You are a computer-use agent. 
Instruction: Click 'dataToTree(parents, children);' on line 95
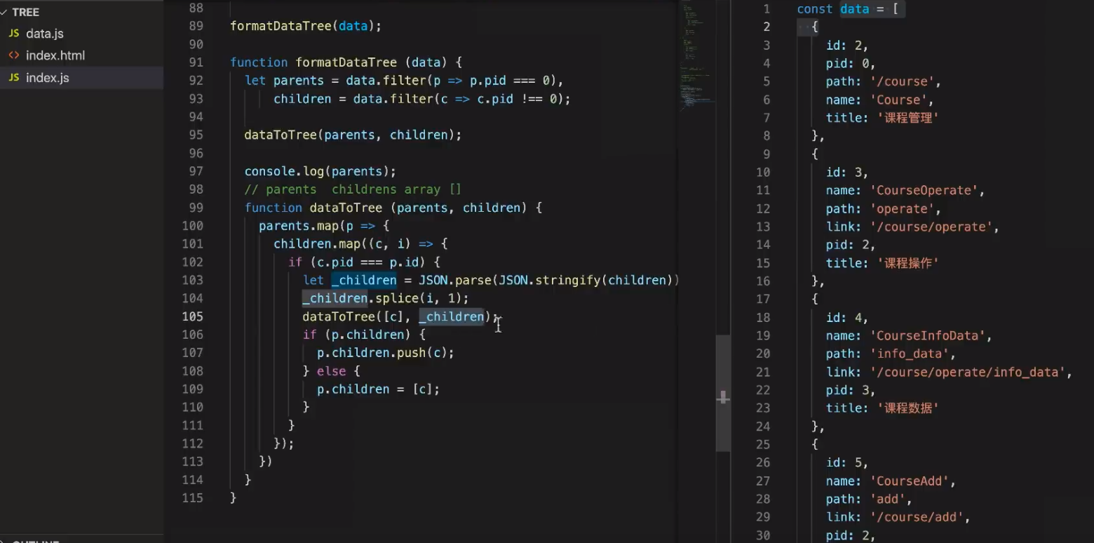[353, 135]
